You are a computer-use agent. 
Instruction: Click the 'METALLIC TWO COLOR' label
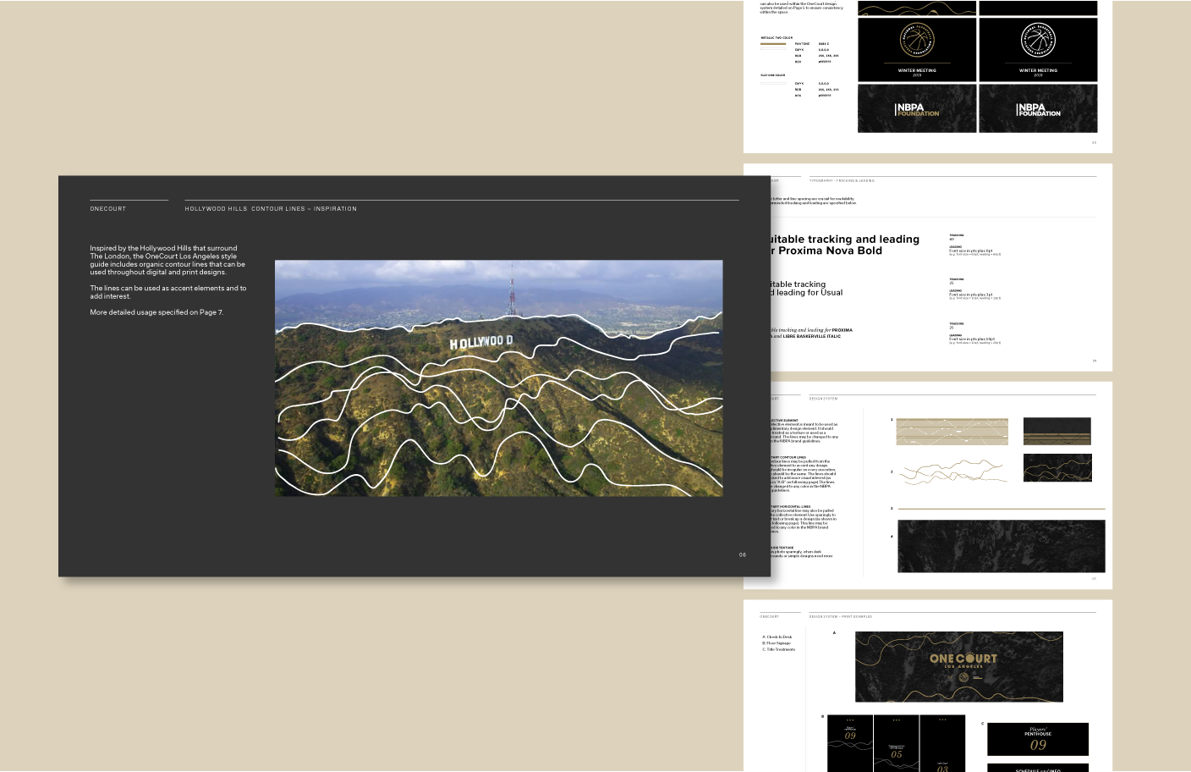777,37
